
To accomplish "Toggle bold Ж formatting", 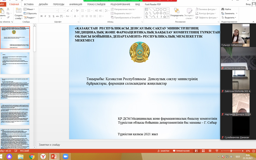I will pyautogui.click(x=41, y=16).
